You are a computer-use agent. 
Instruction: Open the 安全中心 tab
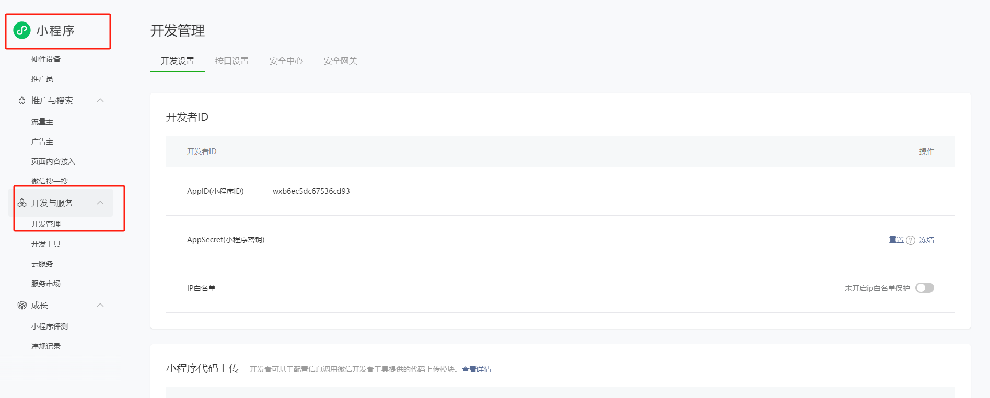pos(286,61)
